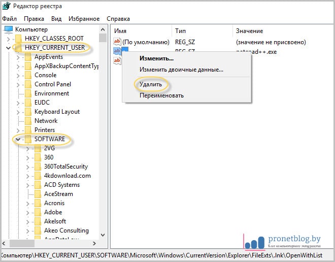
Task: Click the Control Panel folder icon
Action: point(28,84)
